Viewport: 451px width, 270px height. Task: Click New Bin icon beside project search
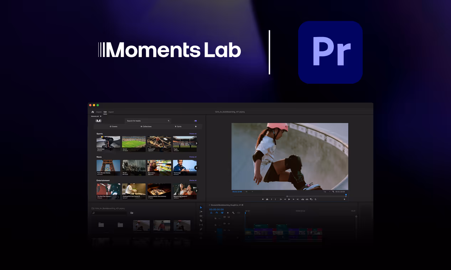[x=132, y=213]
